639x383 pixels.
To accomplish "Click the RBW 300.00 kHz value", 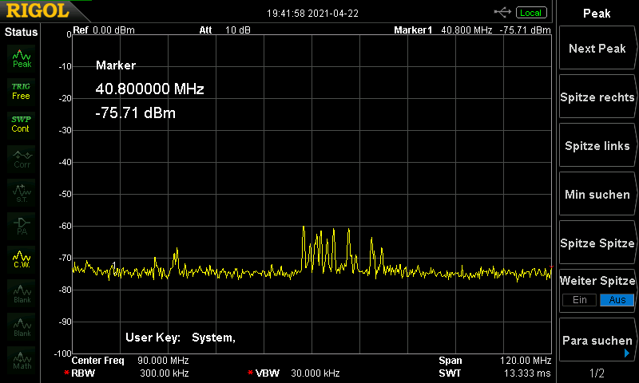I will click(165, 373).
